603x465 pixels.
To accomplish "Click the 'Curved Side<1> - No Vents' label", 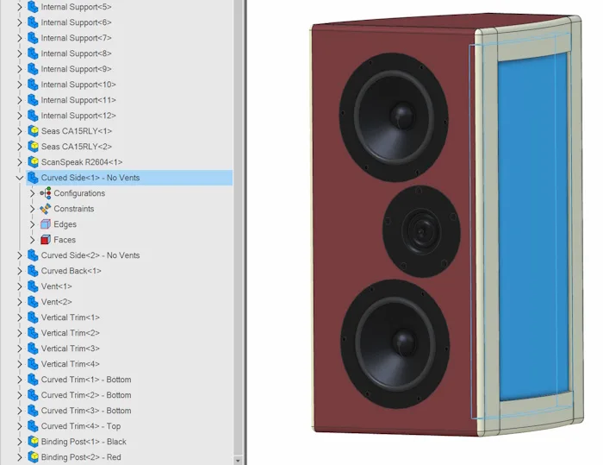I will coord(90,178).
